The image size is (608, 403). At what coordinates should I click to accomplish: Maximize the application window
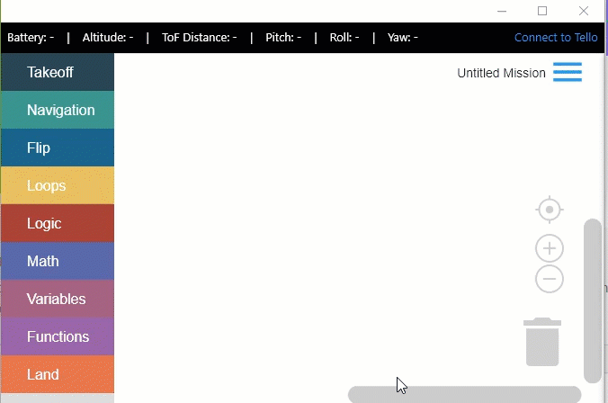pyautogui.click(x=542, y=11)
